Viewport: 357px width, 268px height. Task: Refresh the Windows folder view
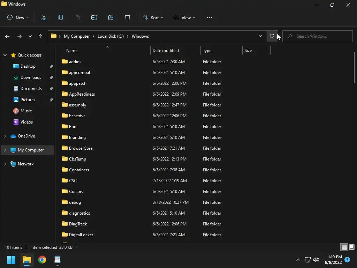(272, 36)
